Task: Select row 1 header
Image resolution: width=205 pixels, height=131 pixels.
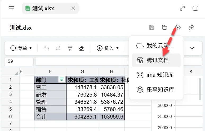Action: coord(10,80)
